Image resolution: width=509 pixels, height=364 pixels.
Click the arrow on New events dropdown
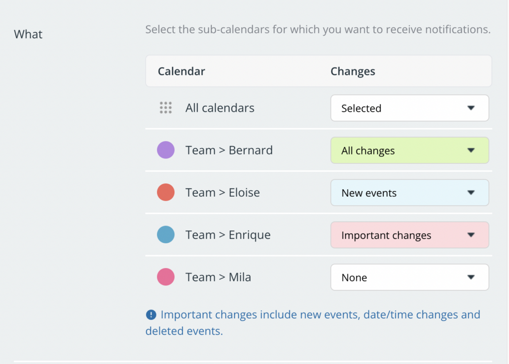(471, 193)
